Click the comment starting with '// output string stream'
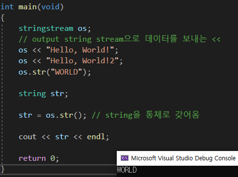This screenshot has height=177, width=238. tap(120, 39)
